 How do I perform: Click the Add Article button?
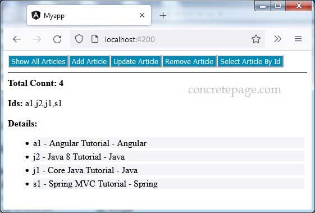pos(89,61)
